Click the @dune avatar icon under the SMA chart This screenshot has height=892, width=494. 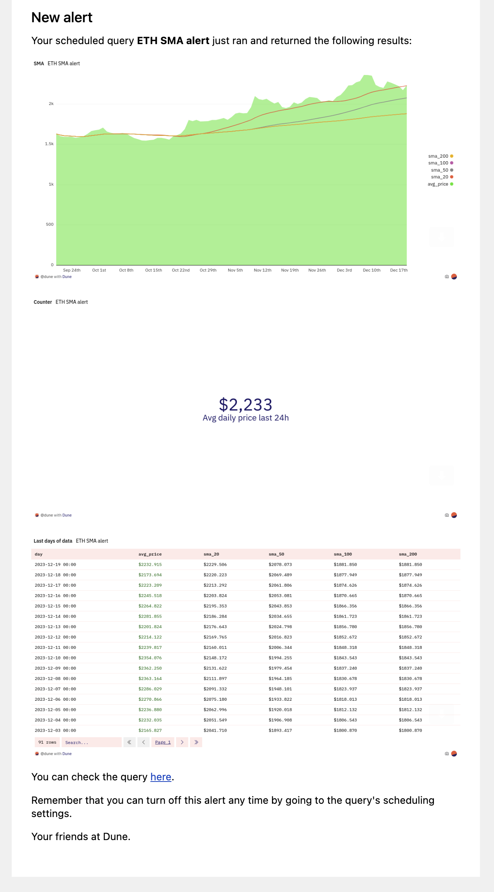pos(37,277)
